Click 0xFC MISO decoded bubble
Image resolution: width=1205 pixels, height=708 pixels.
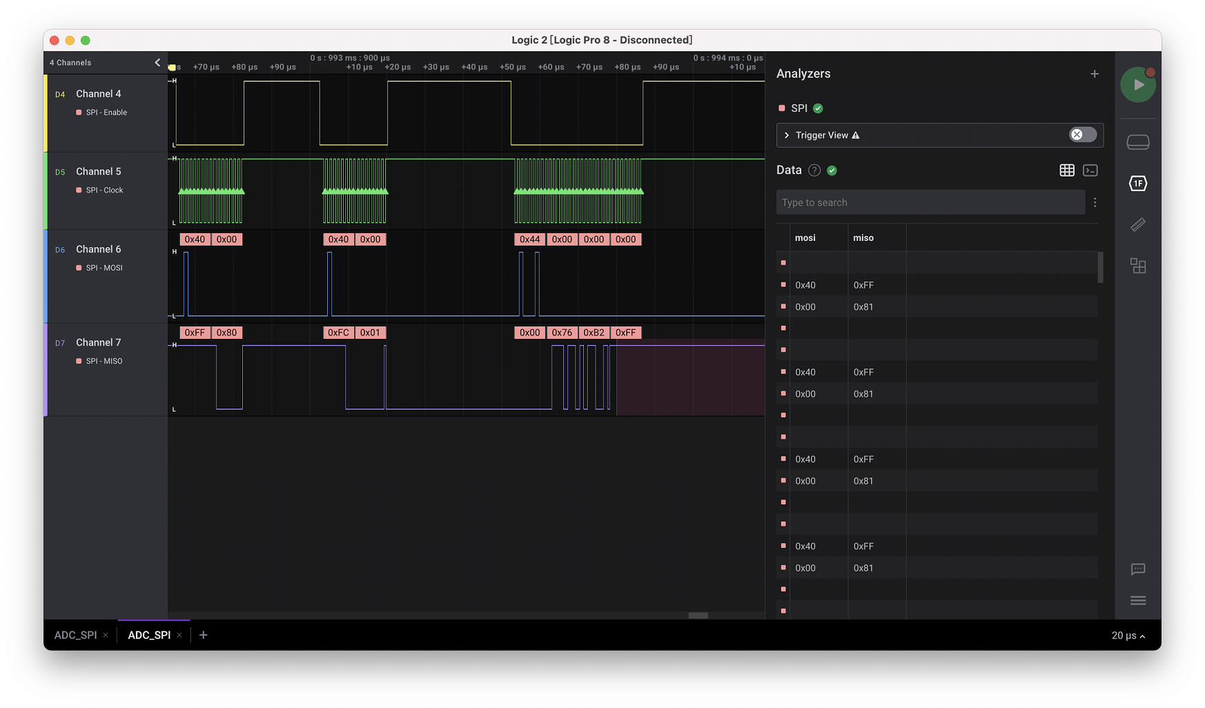[x=338, y=333]
